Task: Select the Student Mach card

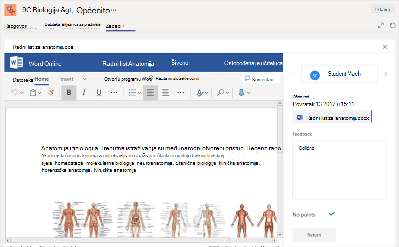Action: coord(339,74)
